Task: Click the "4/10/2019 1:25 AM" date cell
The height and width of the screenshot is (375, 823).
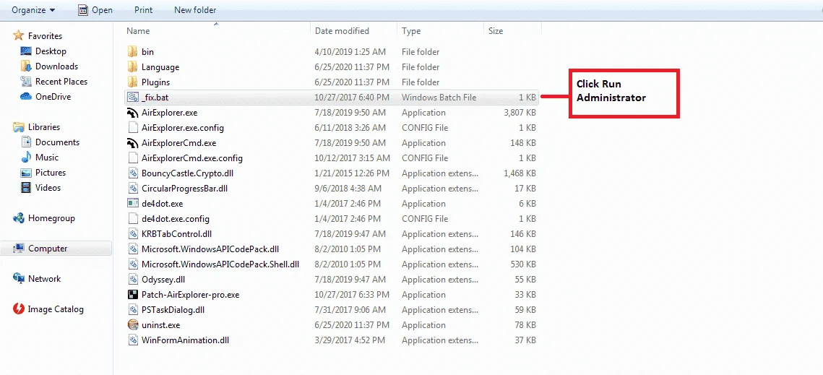Action: 350,52
